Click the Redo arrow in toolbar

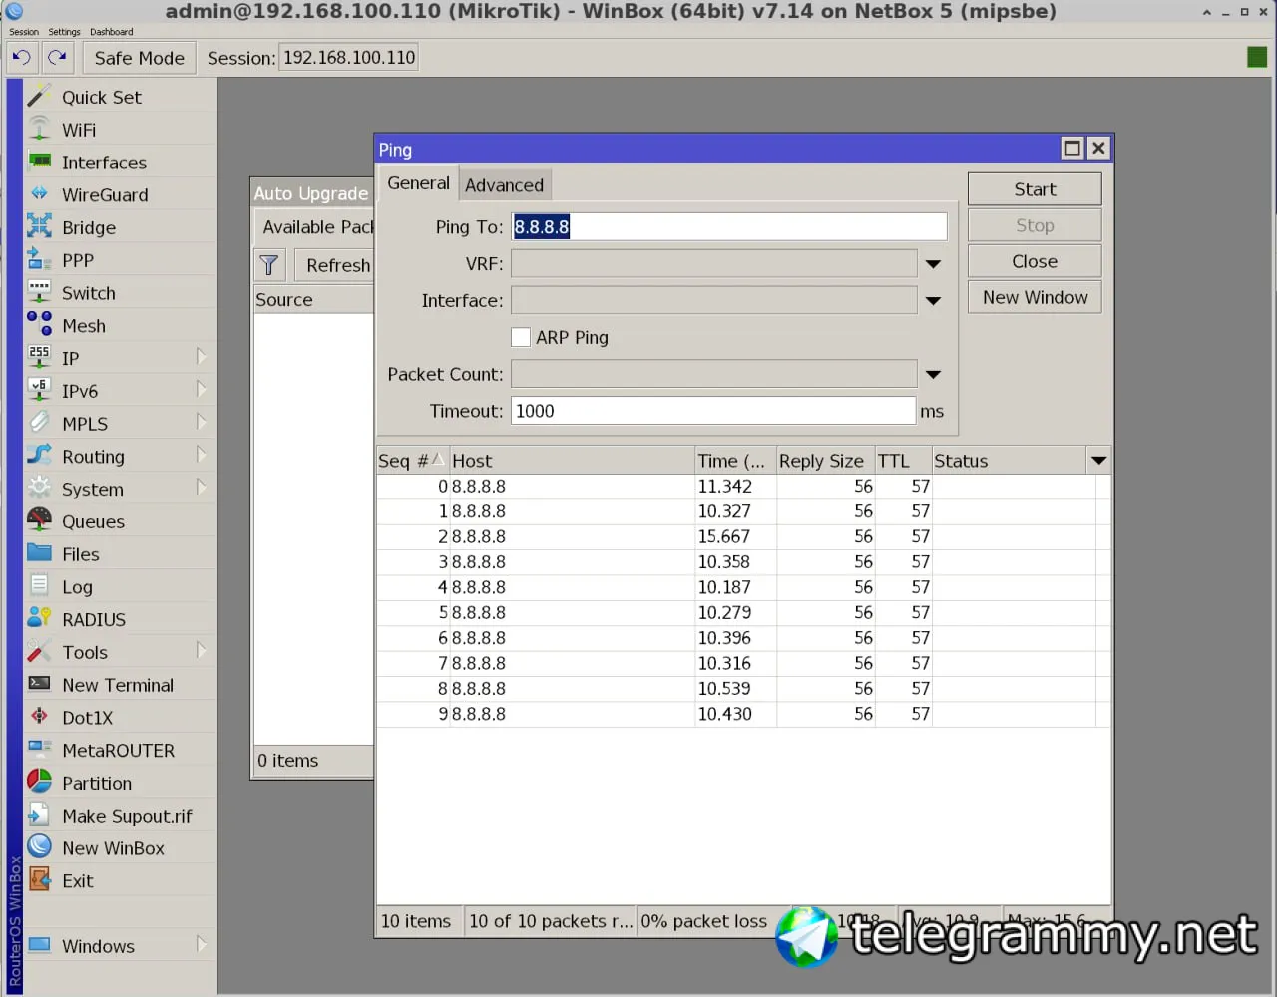(x=58, y=57)
